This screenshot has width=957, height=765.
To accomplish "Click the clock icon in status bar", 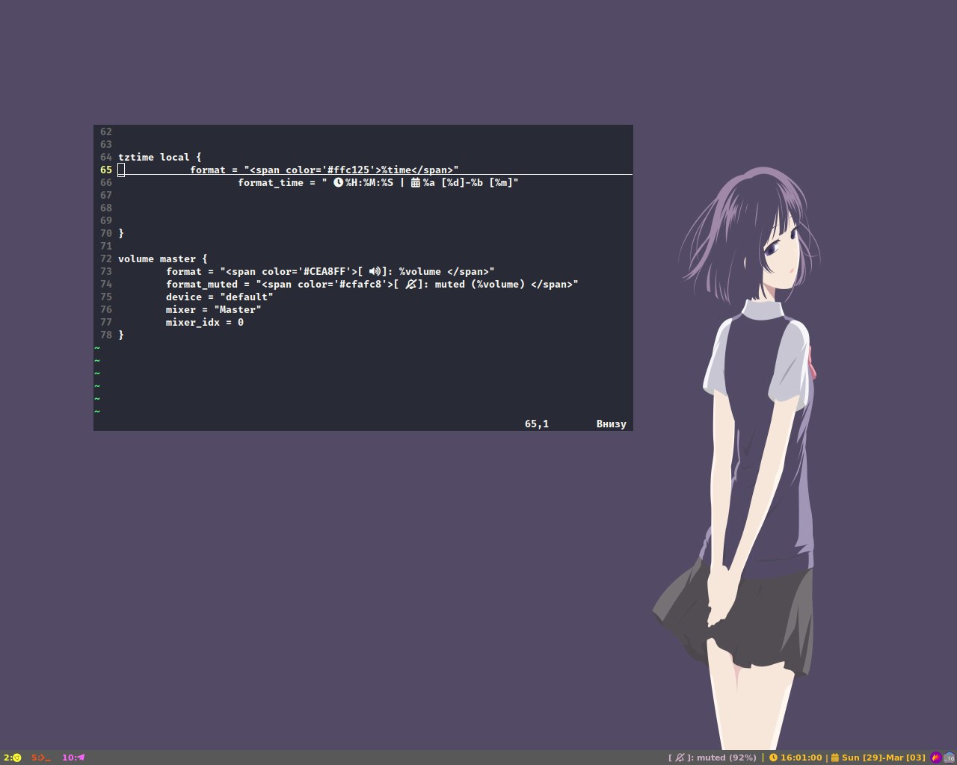I will [773, 758].
